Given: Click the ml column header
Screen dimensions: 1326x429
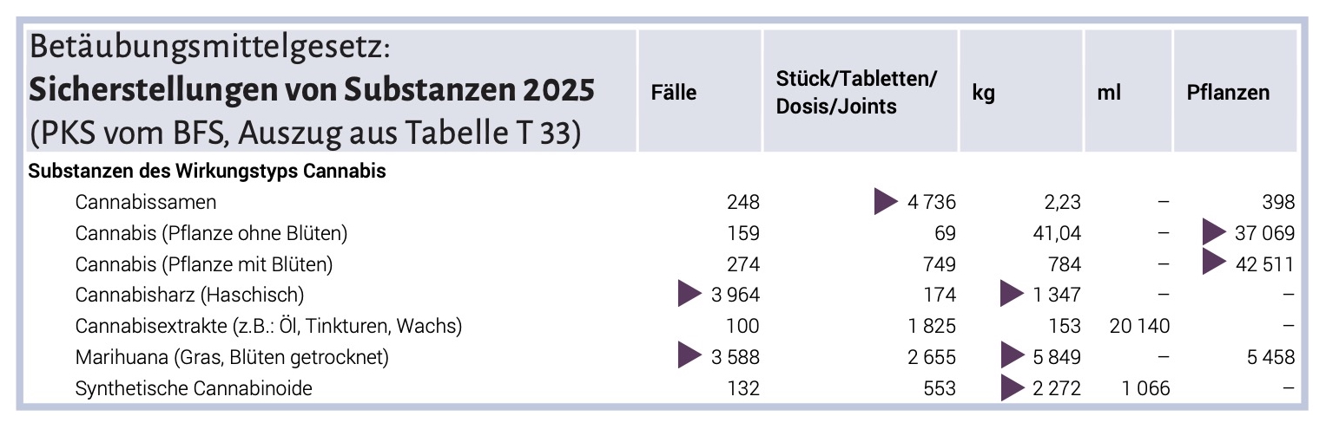Looking at the screenshot, I should click(x=1109, y=93).
